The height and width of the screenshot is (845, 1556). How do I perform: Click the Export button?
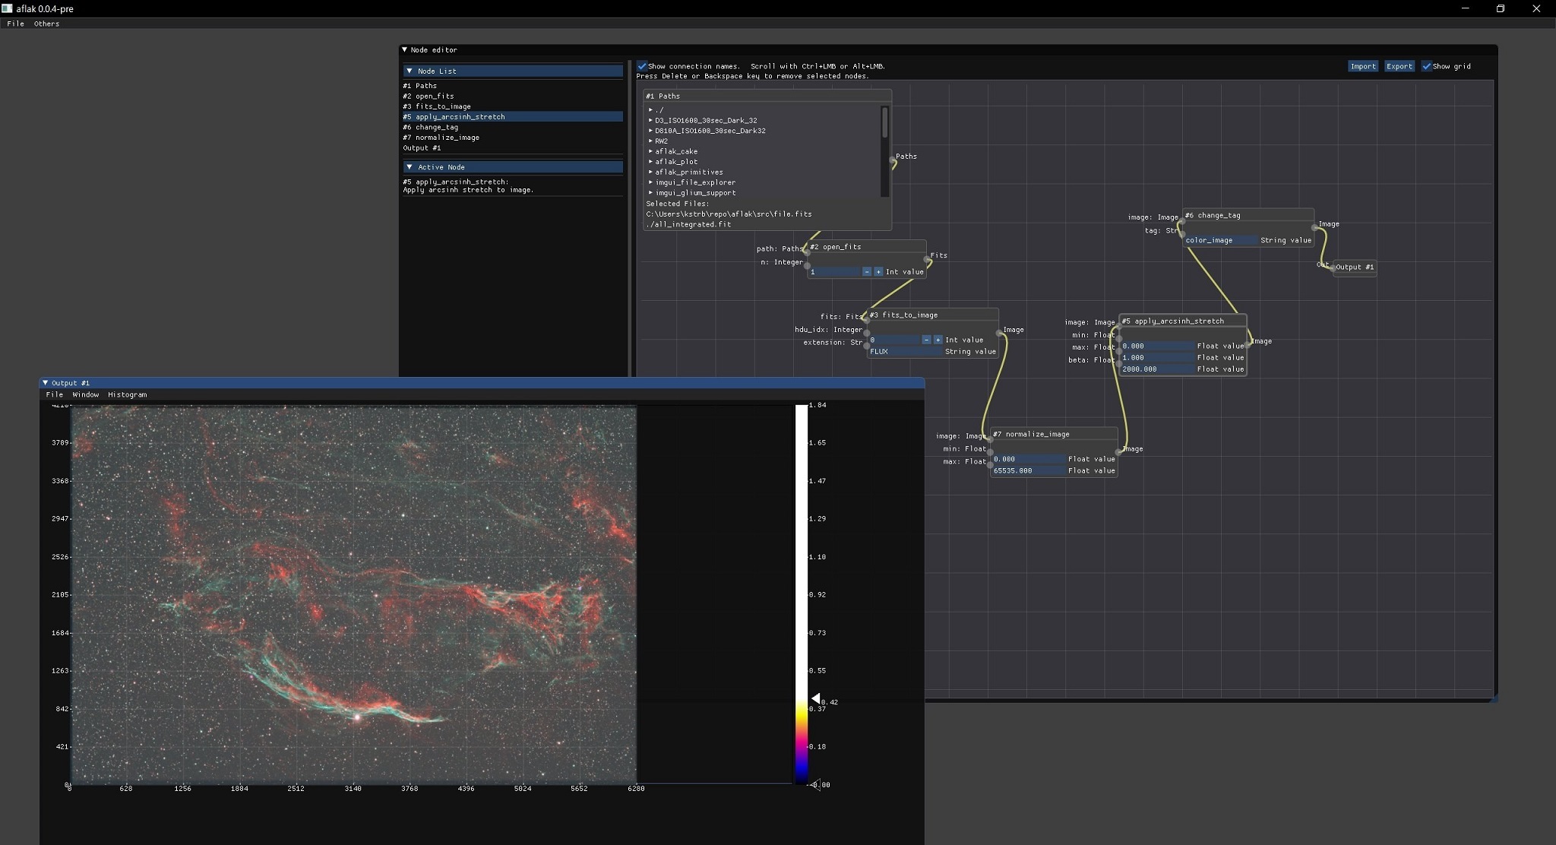(1399, 66)
